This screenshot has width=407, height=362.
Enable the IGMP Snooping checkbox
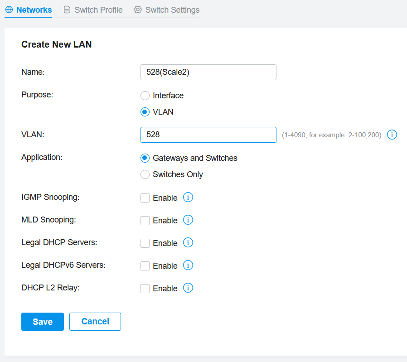(145, 198)
